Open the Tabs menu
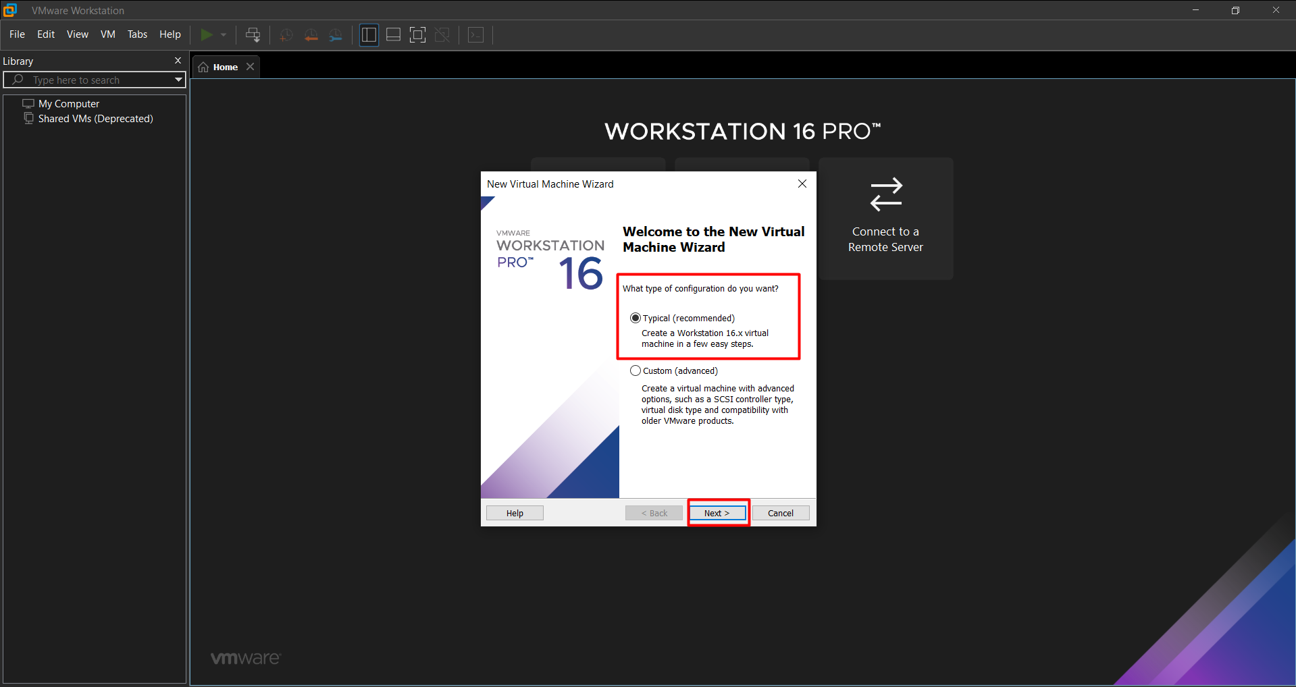 137,34
